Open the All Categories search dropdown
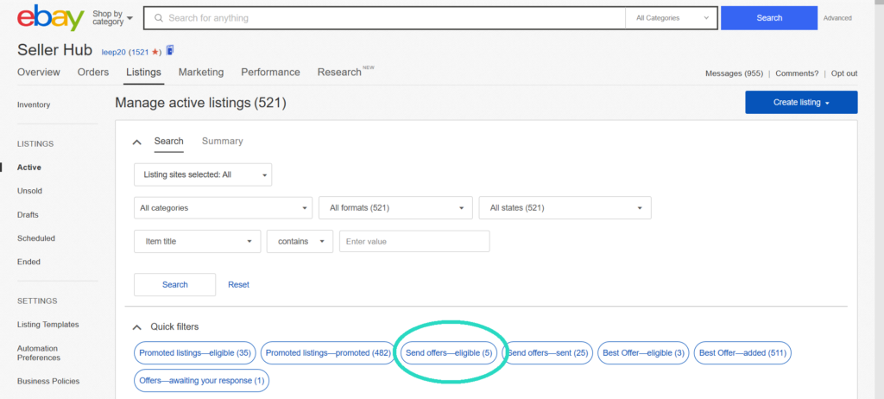This screenshot has height=399, width=884. click(x=671, y=18)
